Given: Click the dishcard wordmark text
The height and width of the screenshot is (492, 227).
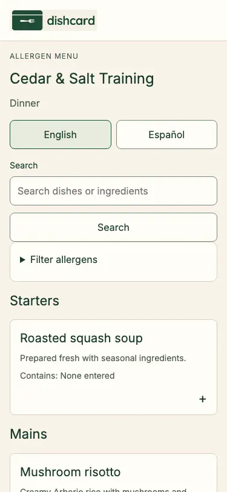Looking at the screenshot, I should point(71,21).
